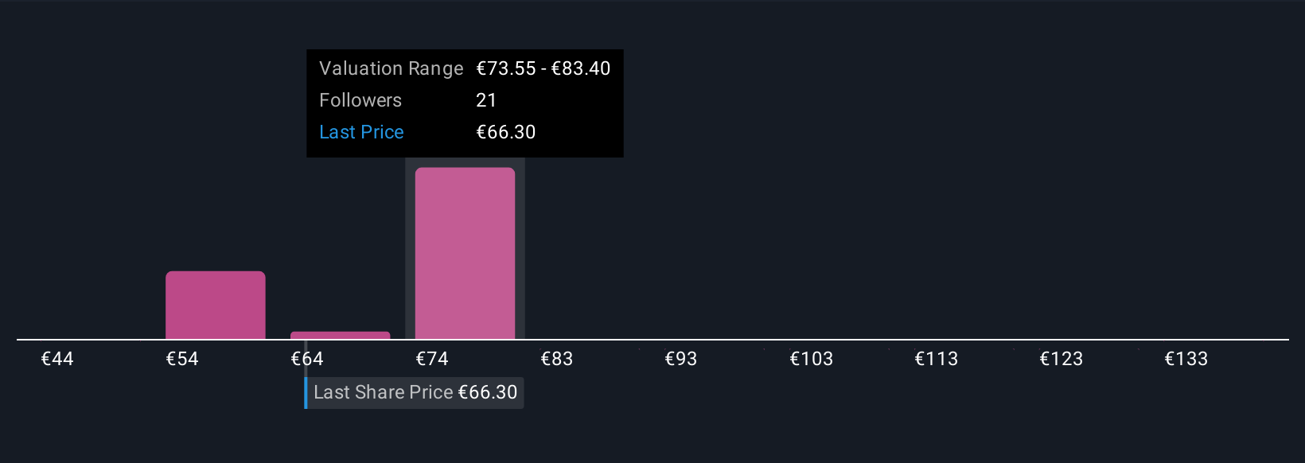The image size is (1305, 463).
Task: Click the Last Price link in tooltip
Action: 361,132
